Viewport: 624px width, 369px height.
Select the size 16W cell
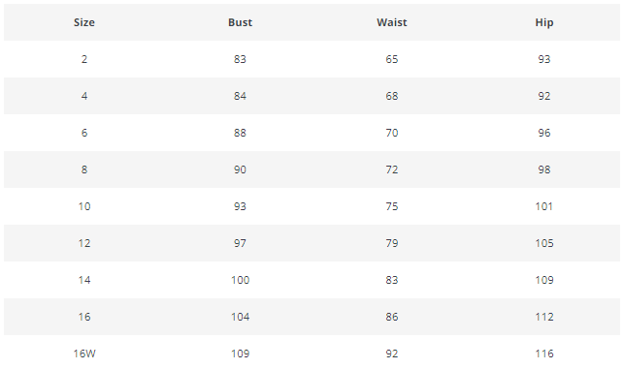(84, 354)
